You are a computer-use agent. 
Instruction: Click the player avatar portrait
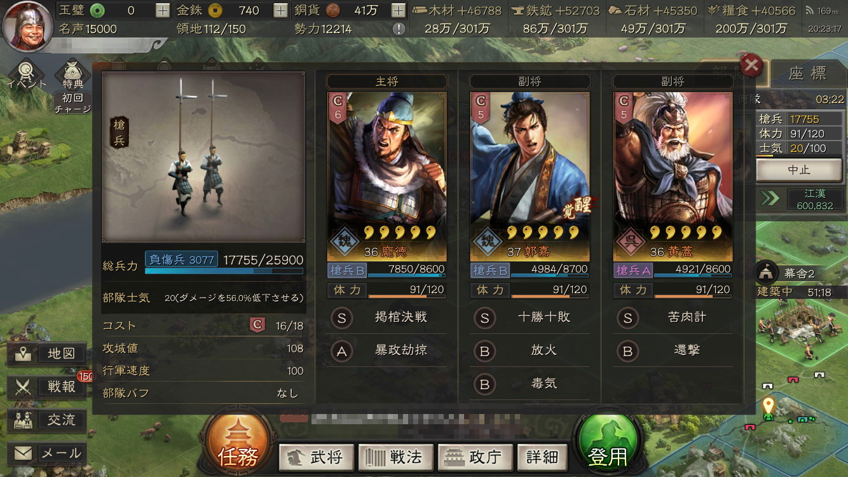coord(27,27)
